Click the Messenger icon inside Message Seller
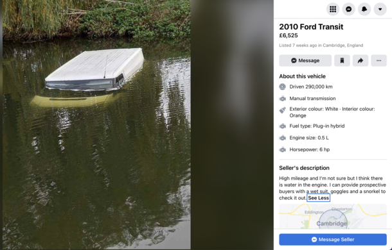Screen dimensions: 392x250 tap(314, 240)
